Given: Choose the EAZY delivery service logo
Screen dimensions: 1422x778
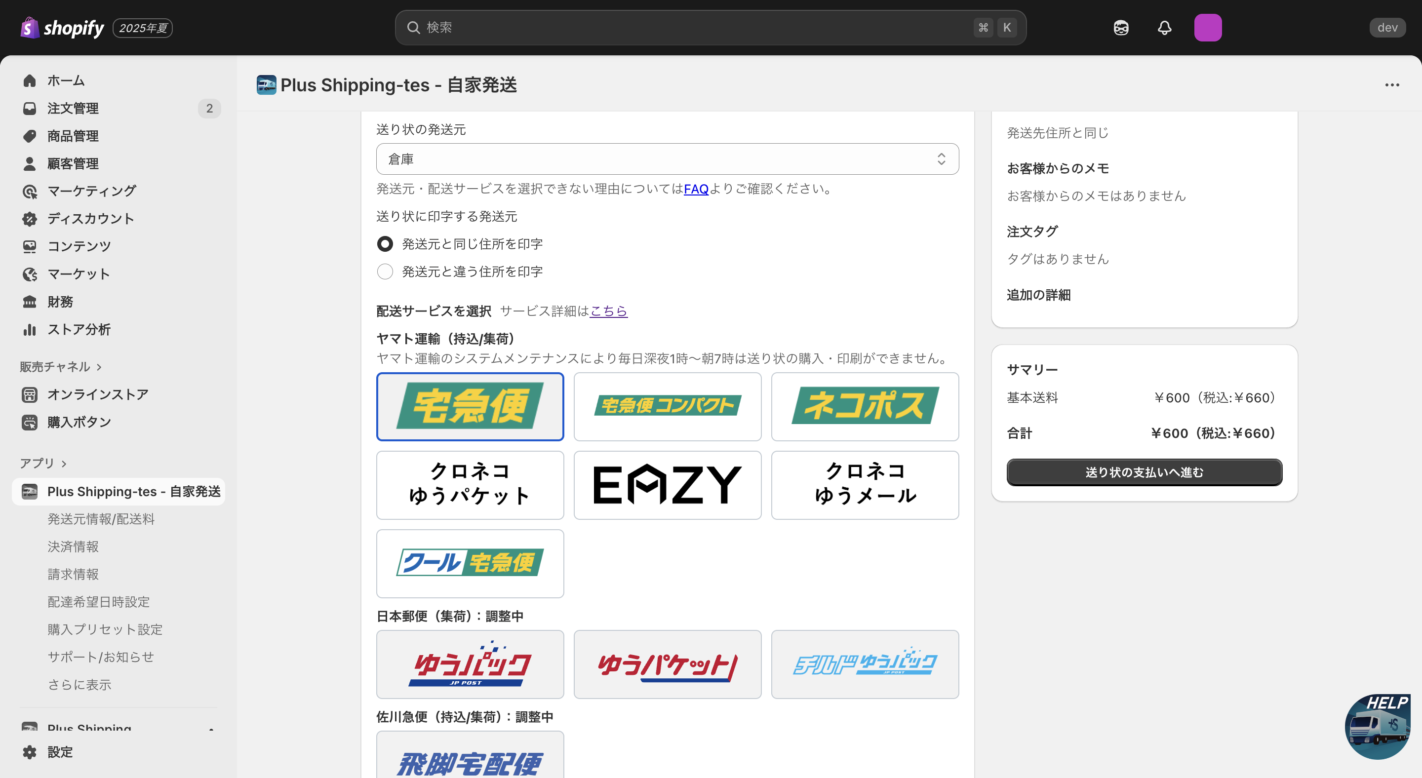Looking at the screenshot, I should 667,485.
